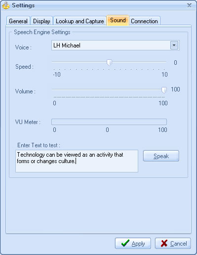Click the Volume slider track near 0
This screenshot has height=255, width=197.
[54, 89]
